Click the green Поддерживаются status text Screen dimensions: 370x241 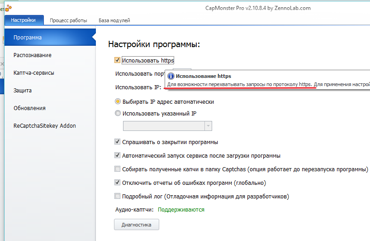pos(181,210)
